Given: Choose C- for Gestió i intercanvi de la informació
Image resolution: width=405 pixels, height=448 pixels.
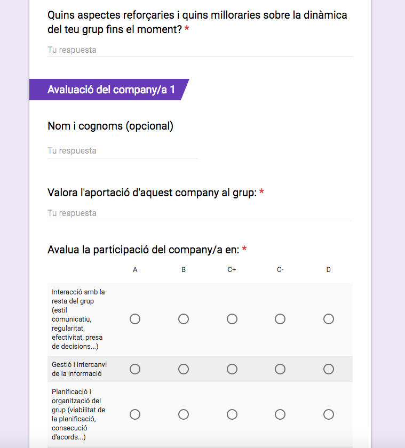Looking at the screenshot, I should tap(280, 369).
